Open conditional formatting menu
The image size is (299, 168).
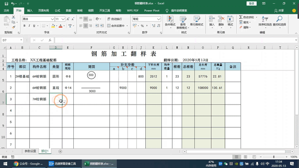pyautogui.click(x=170, y=22)
